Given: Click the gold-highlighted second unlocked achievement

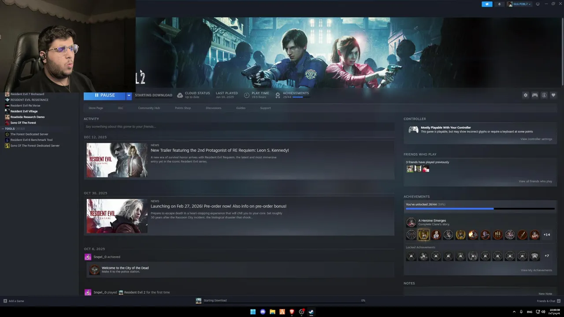Looking at the screenshot, I should (x=423, y=235).
